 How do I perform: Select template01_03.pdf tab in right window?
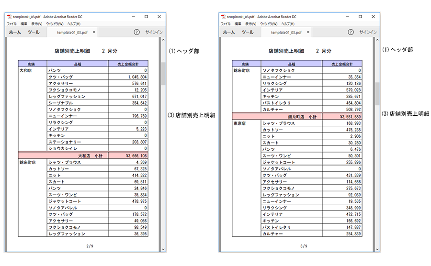tap(286, 33)
